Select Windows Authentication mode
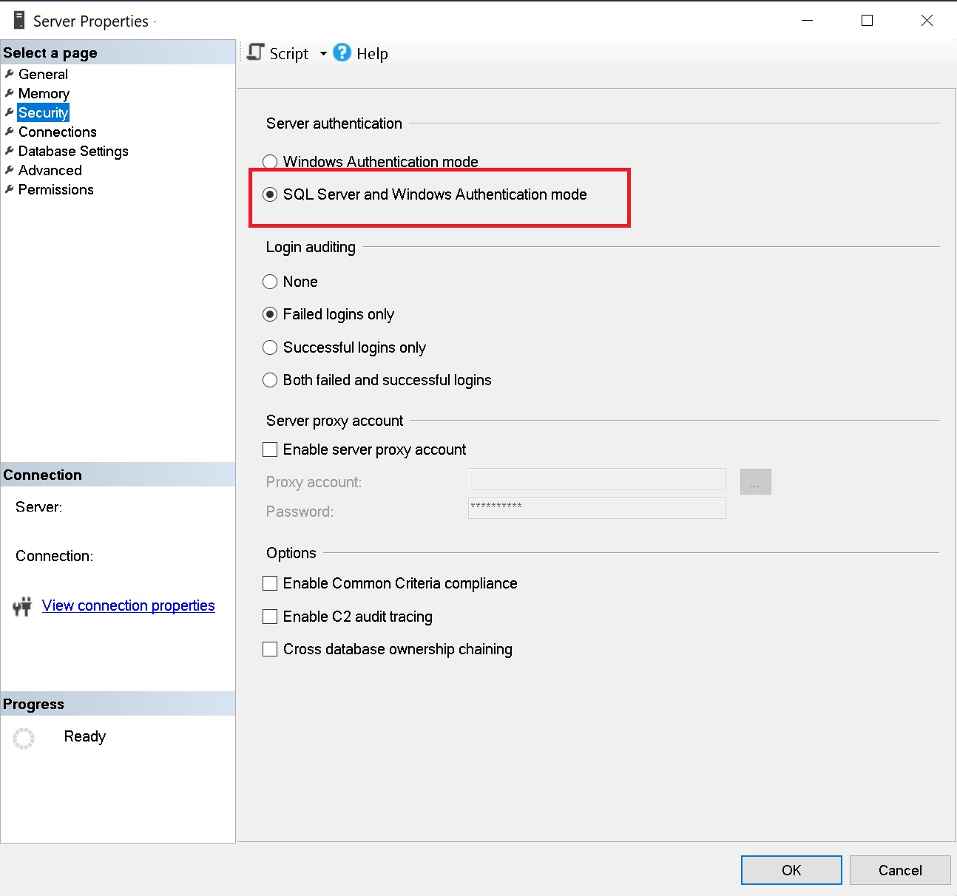 271,162
